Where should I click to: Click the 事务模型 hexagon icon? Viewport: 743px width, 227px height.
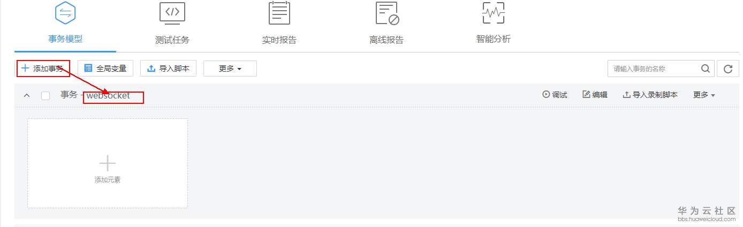(x=65, y=13)
